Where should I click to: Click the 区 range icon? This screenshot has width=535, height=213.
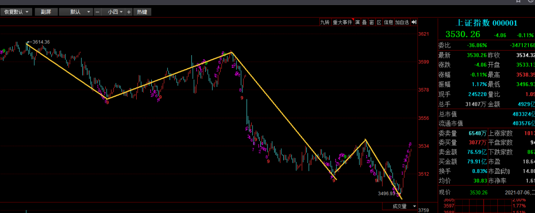[379, 22]
